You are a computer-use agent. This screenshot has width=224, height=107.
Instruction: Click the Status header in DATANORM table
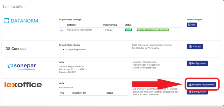click(128, 25)
